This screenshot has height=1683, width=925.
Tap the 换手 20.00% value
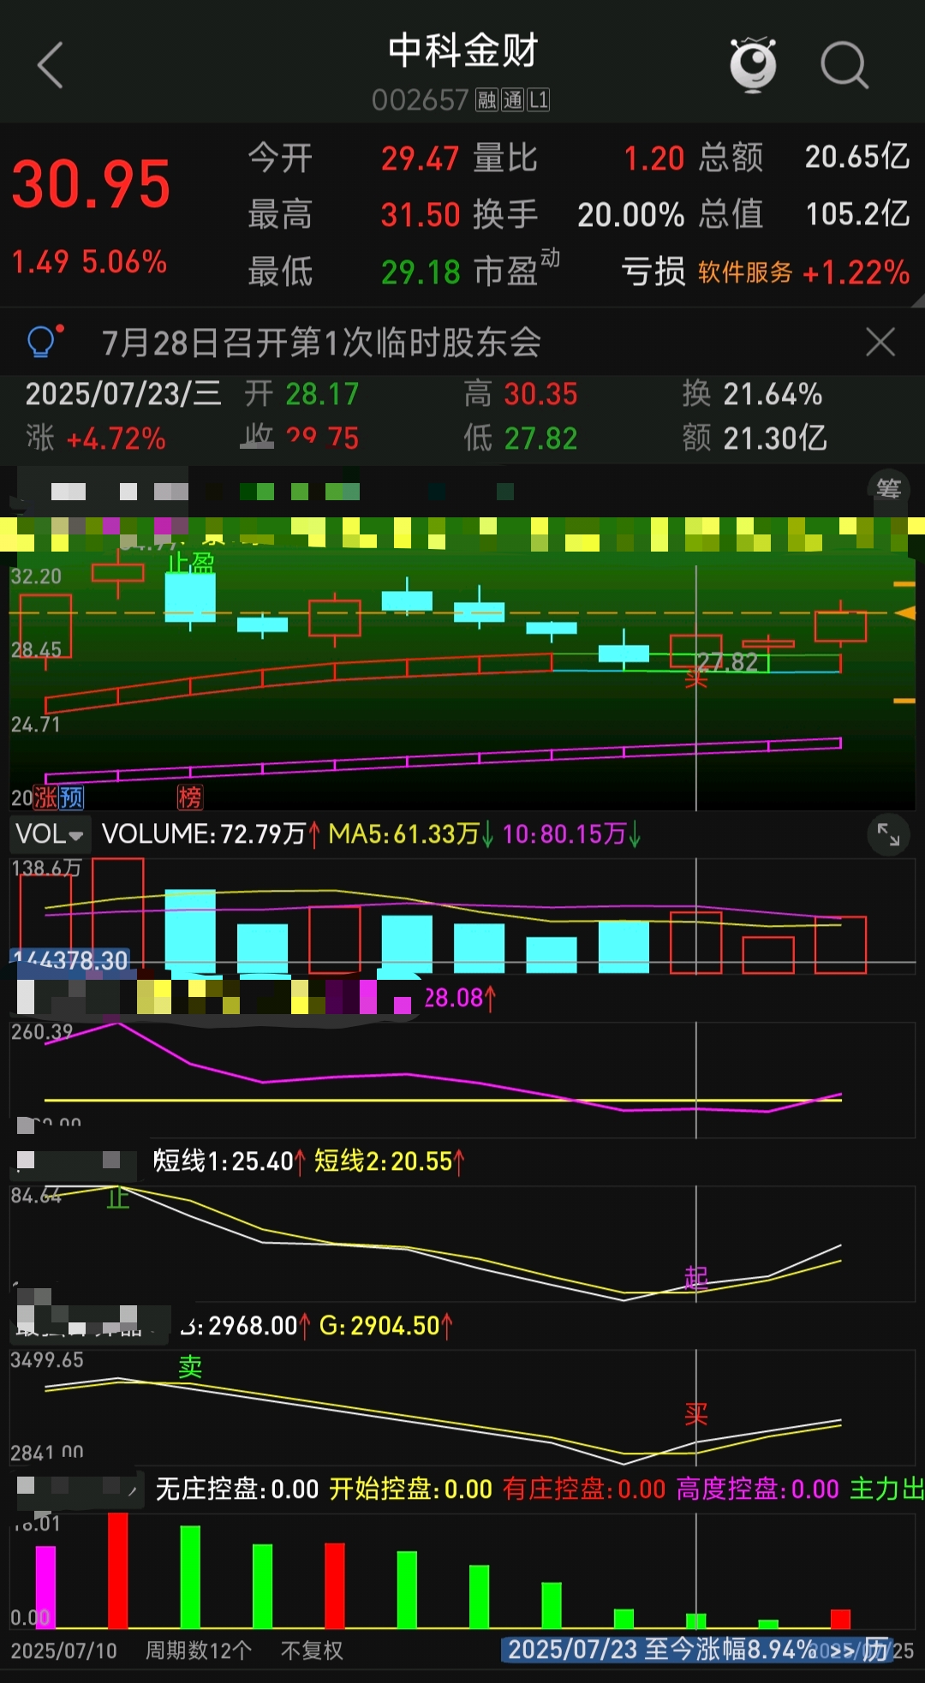tap(579, 214)
